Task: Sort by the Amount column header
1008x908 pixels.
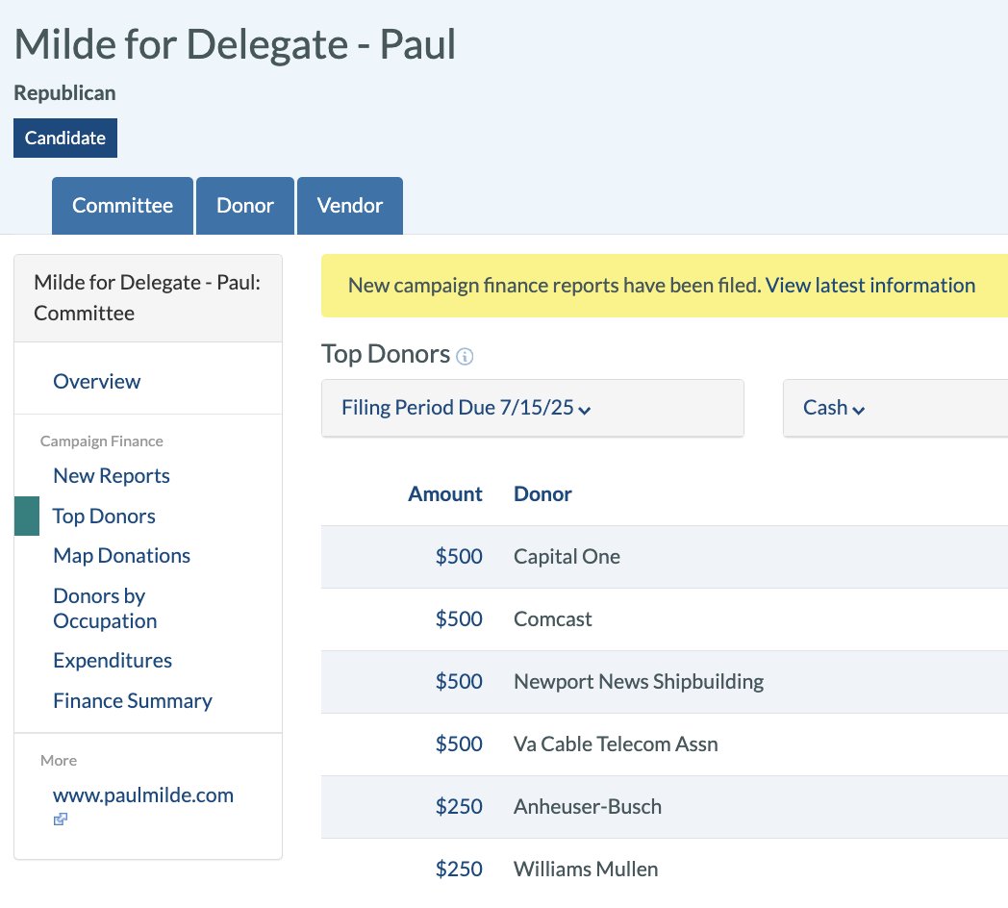Action: pos(445,493)
